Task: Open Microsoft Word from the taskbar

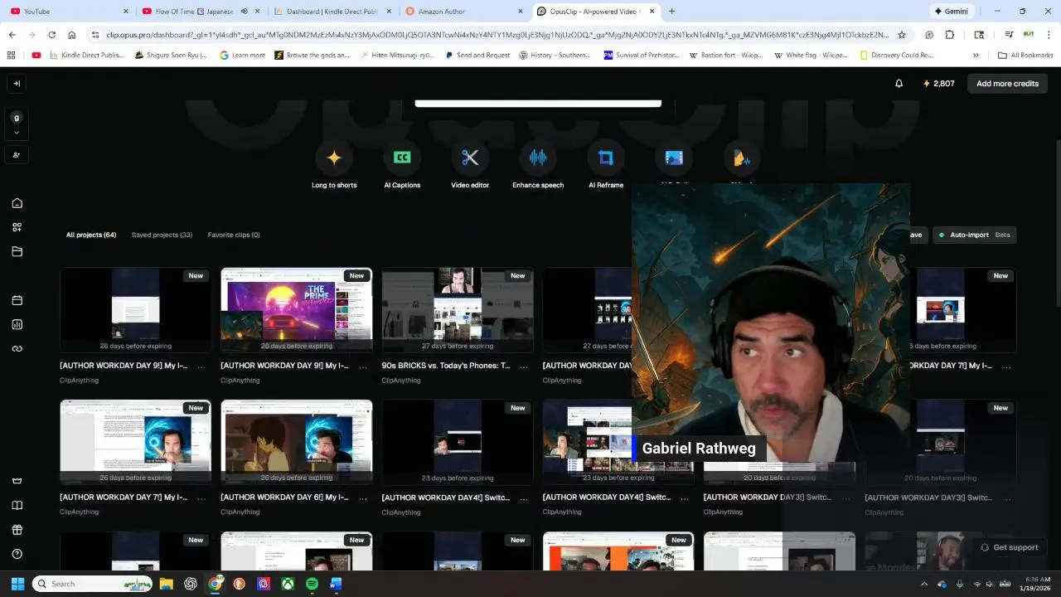Action: (x=336, y=584)
